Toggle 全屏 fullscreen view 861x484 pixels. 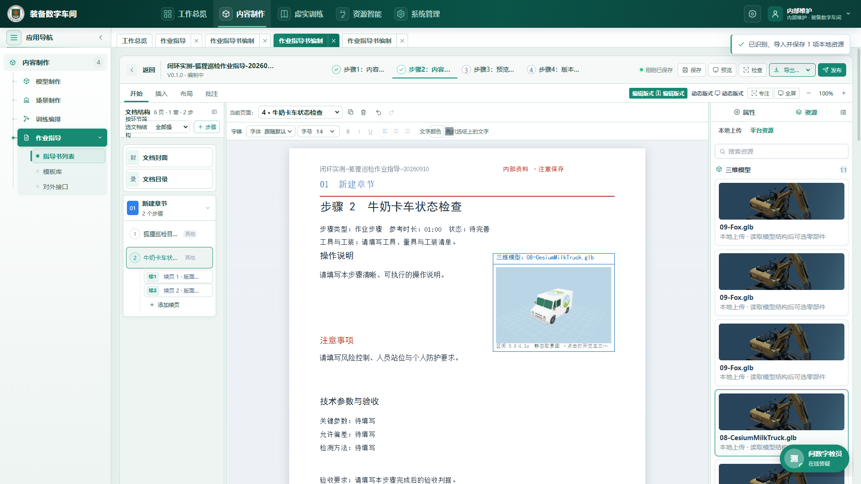click(787, 93)
